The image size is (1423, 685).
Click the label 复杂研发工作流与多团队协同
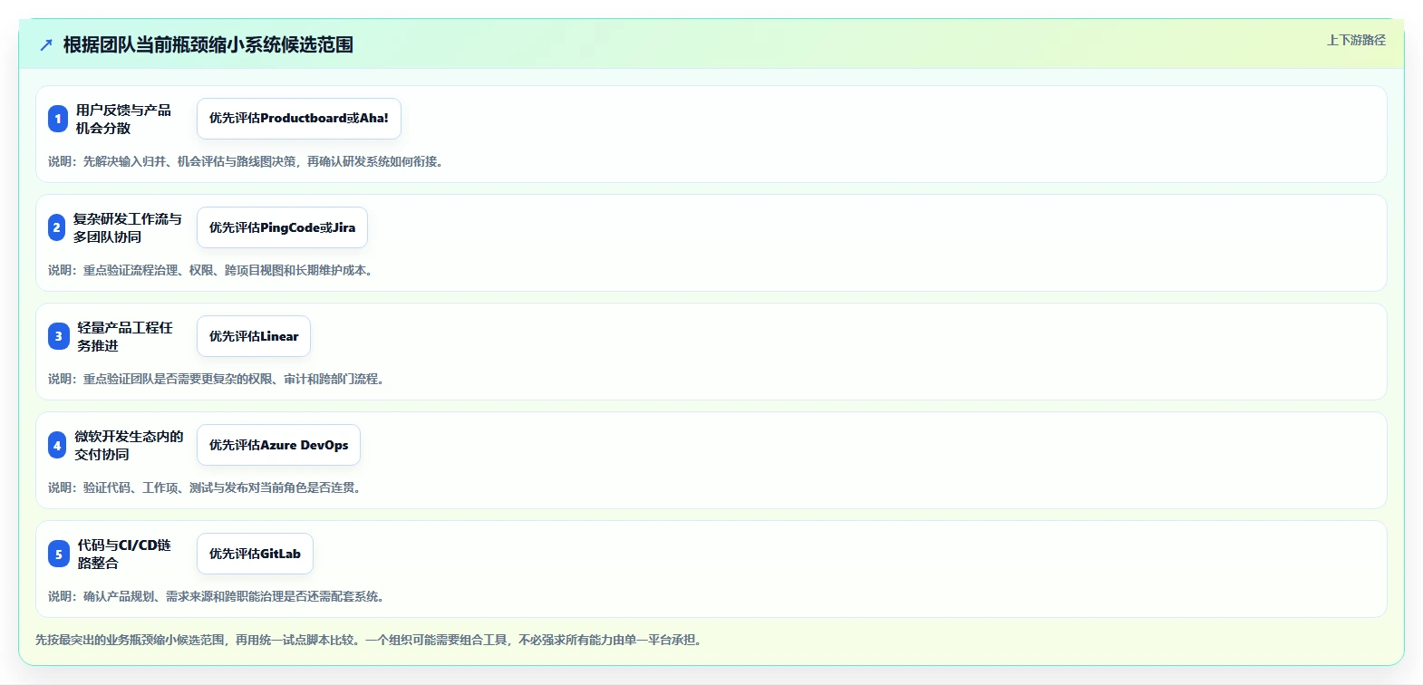[127, 227]
